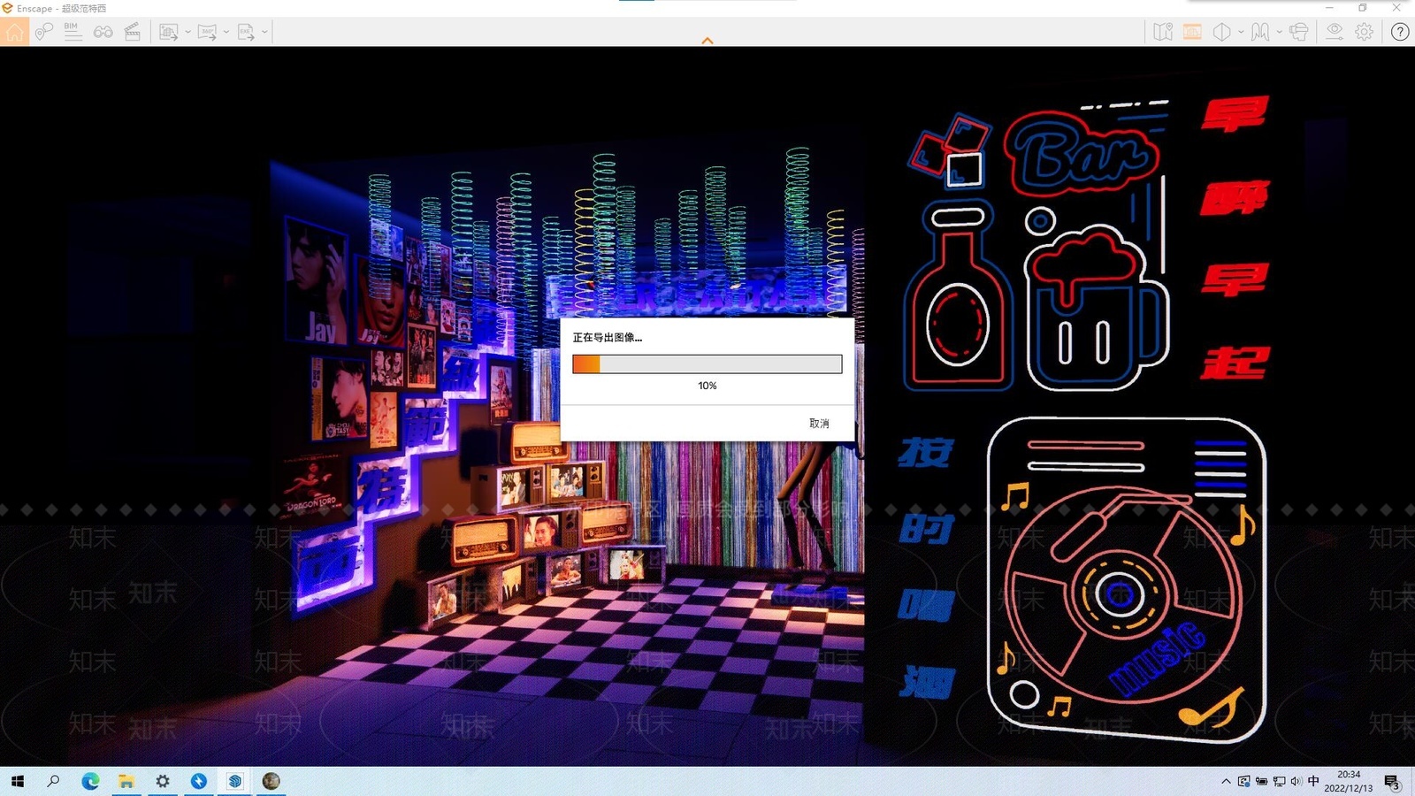Open the volume control in tray

tap(1296, 781)
